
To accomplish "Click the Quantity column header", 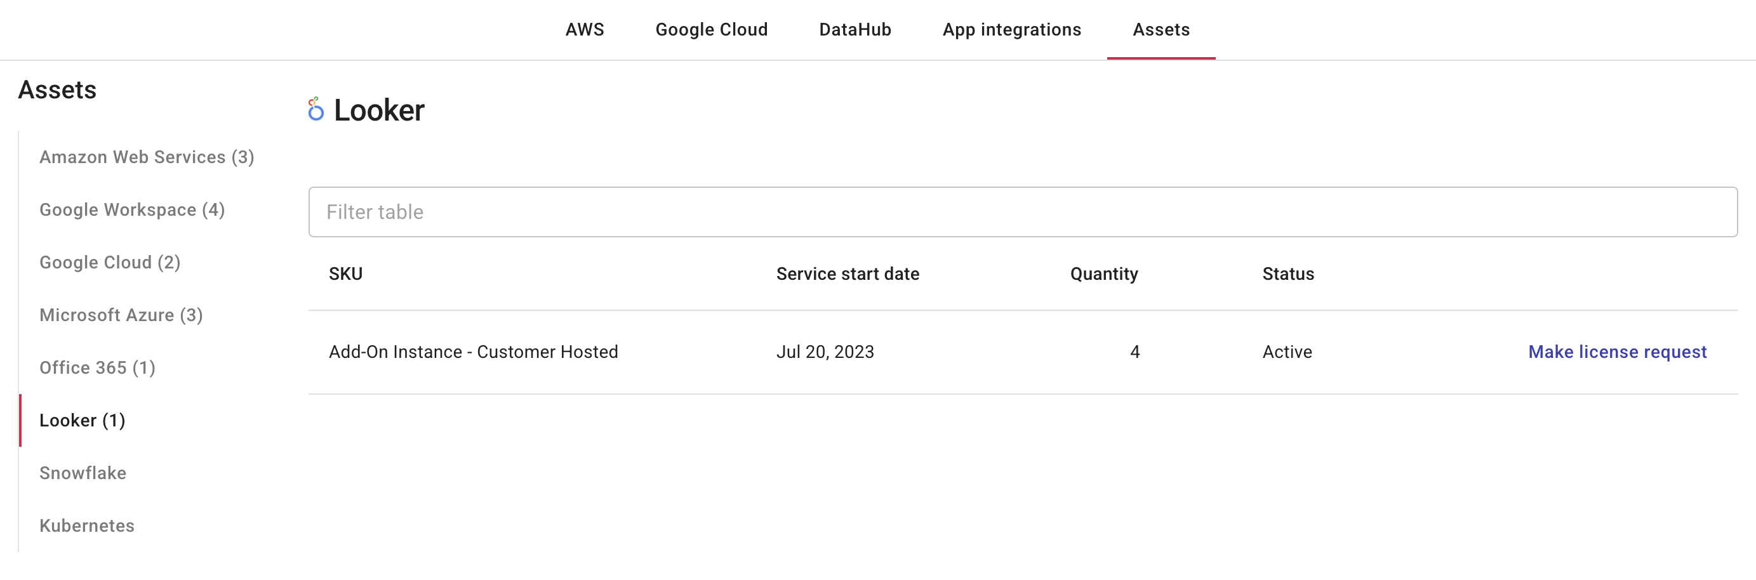I will pyautogui.click(x=1103, y=274).
